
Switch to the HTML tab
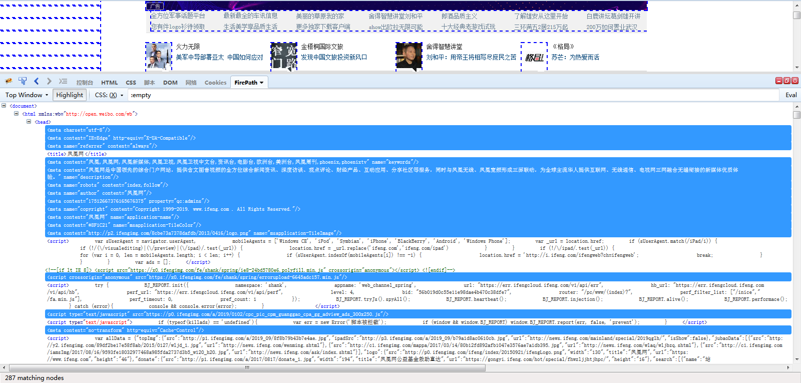(109, 83)
